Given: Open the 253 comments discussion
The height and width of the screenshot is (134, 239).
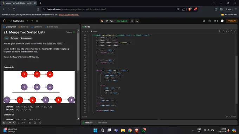Looking at the screenshot, I should point(21,122).
